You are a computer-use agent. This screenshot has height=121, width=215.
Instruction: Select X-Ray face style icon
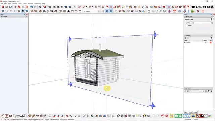click(3, 11)
